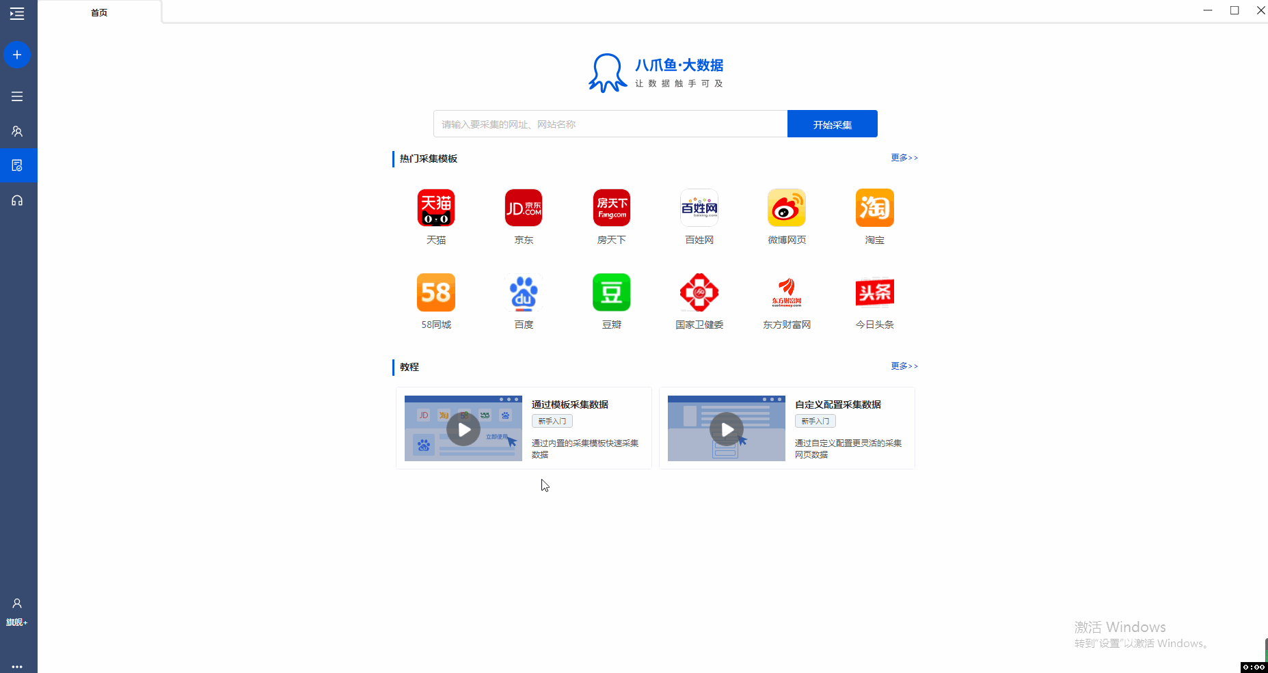
Task: Select the 58同城 template icon
Action: click(436, 292)
